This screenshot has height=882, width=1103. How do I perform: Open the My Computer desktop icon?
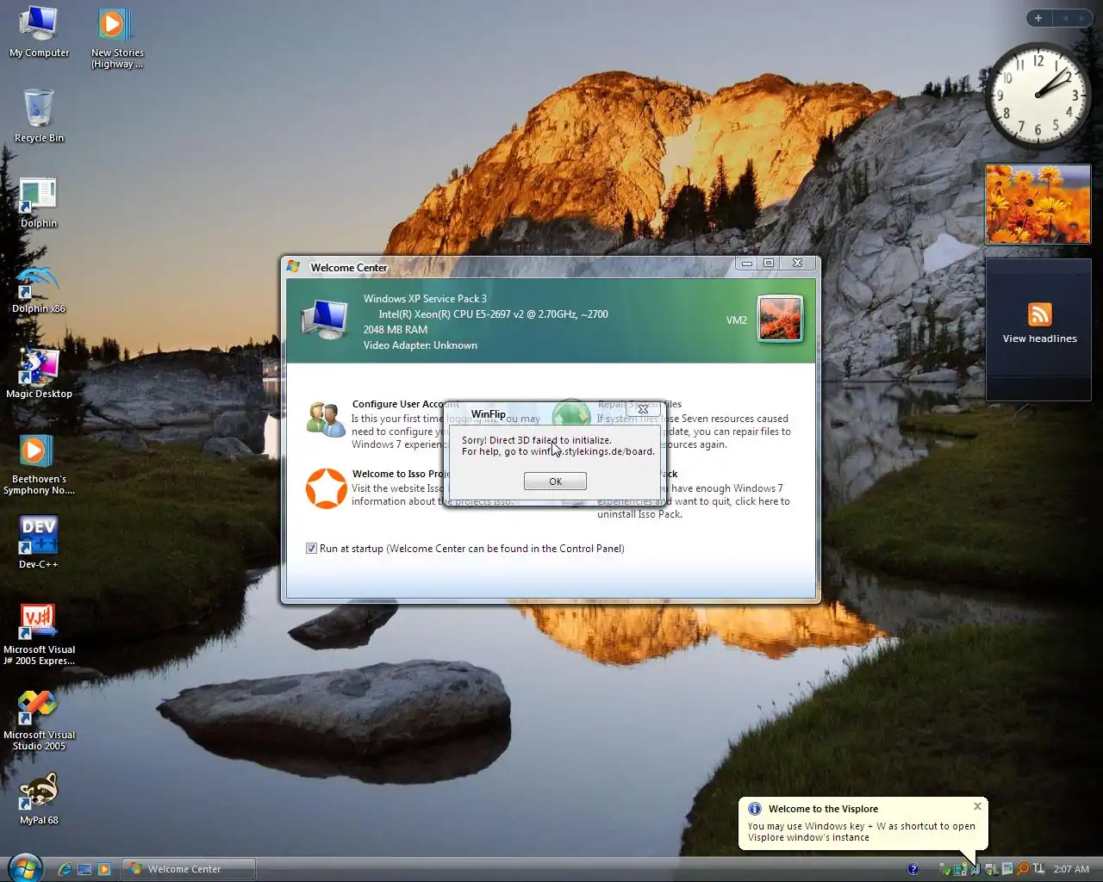(x=39, y=33)
